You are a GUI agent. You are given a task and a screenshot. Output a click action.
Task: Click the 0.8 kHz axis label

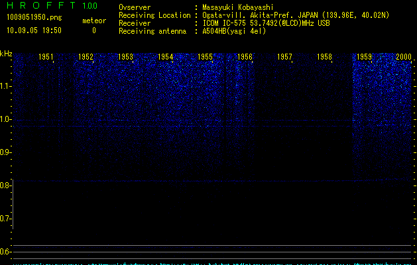point(5,185)
